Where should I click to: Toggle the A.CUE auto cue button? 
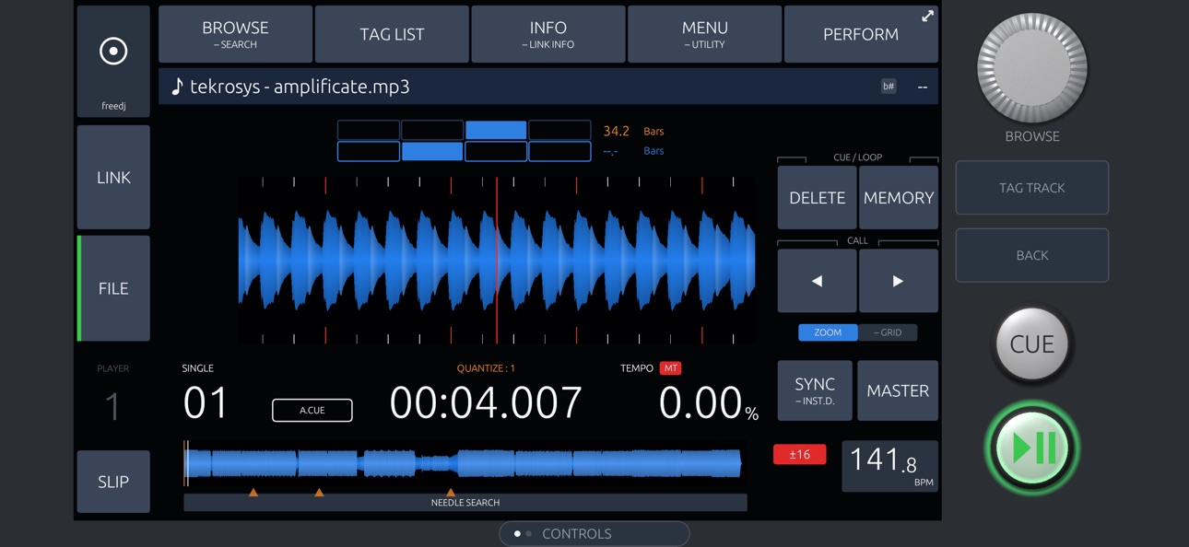point(312,410)
